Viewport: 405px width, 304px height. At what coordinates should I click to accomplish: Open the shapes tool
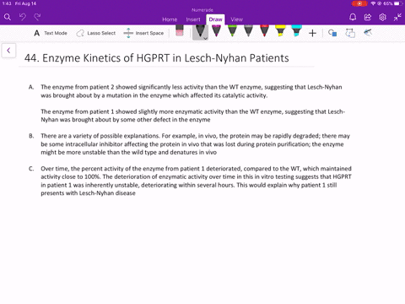click(332, 33)
